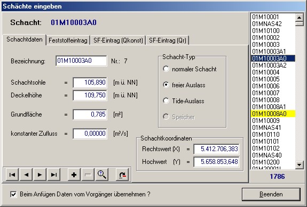Viewport: 307px width, 207px height.
Task: Select list entry 01M10002
Action: point(273,38)
